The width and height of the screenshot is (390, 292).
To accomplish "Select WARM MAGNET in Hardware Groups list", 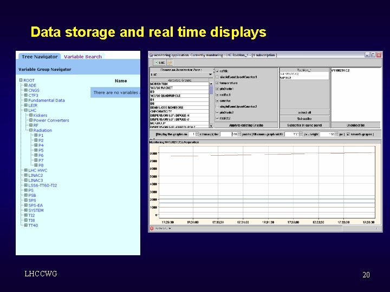I will pos(179,88).
